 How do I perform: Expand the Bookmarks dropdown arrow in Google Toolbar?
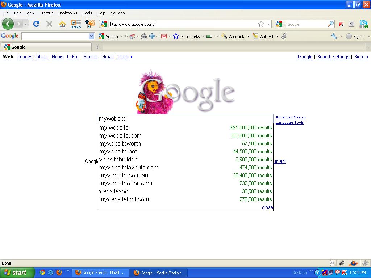click(203, 37)
